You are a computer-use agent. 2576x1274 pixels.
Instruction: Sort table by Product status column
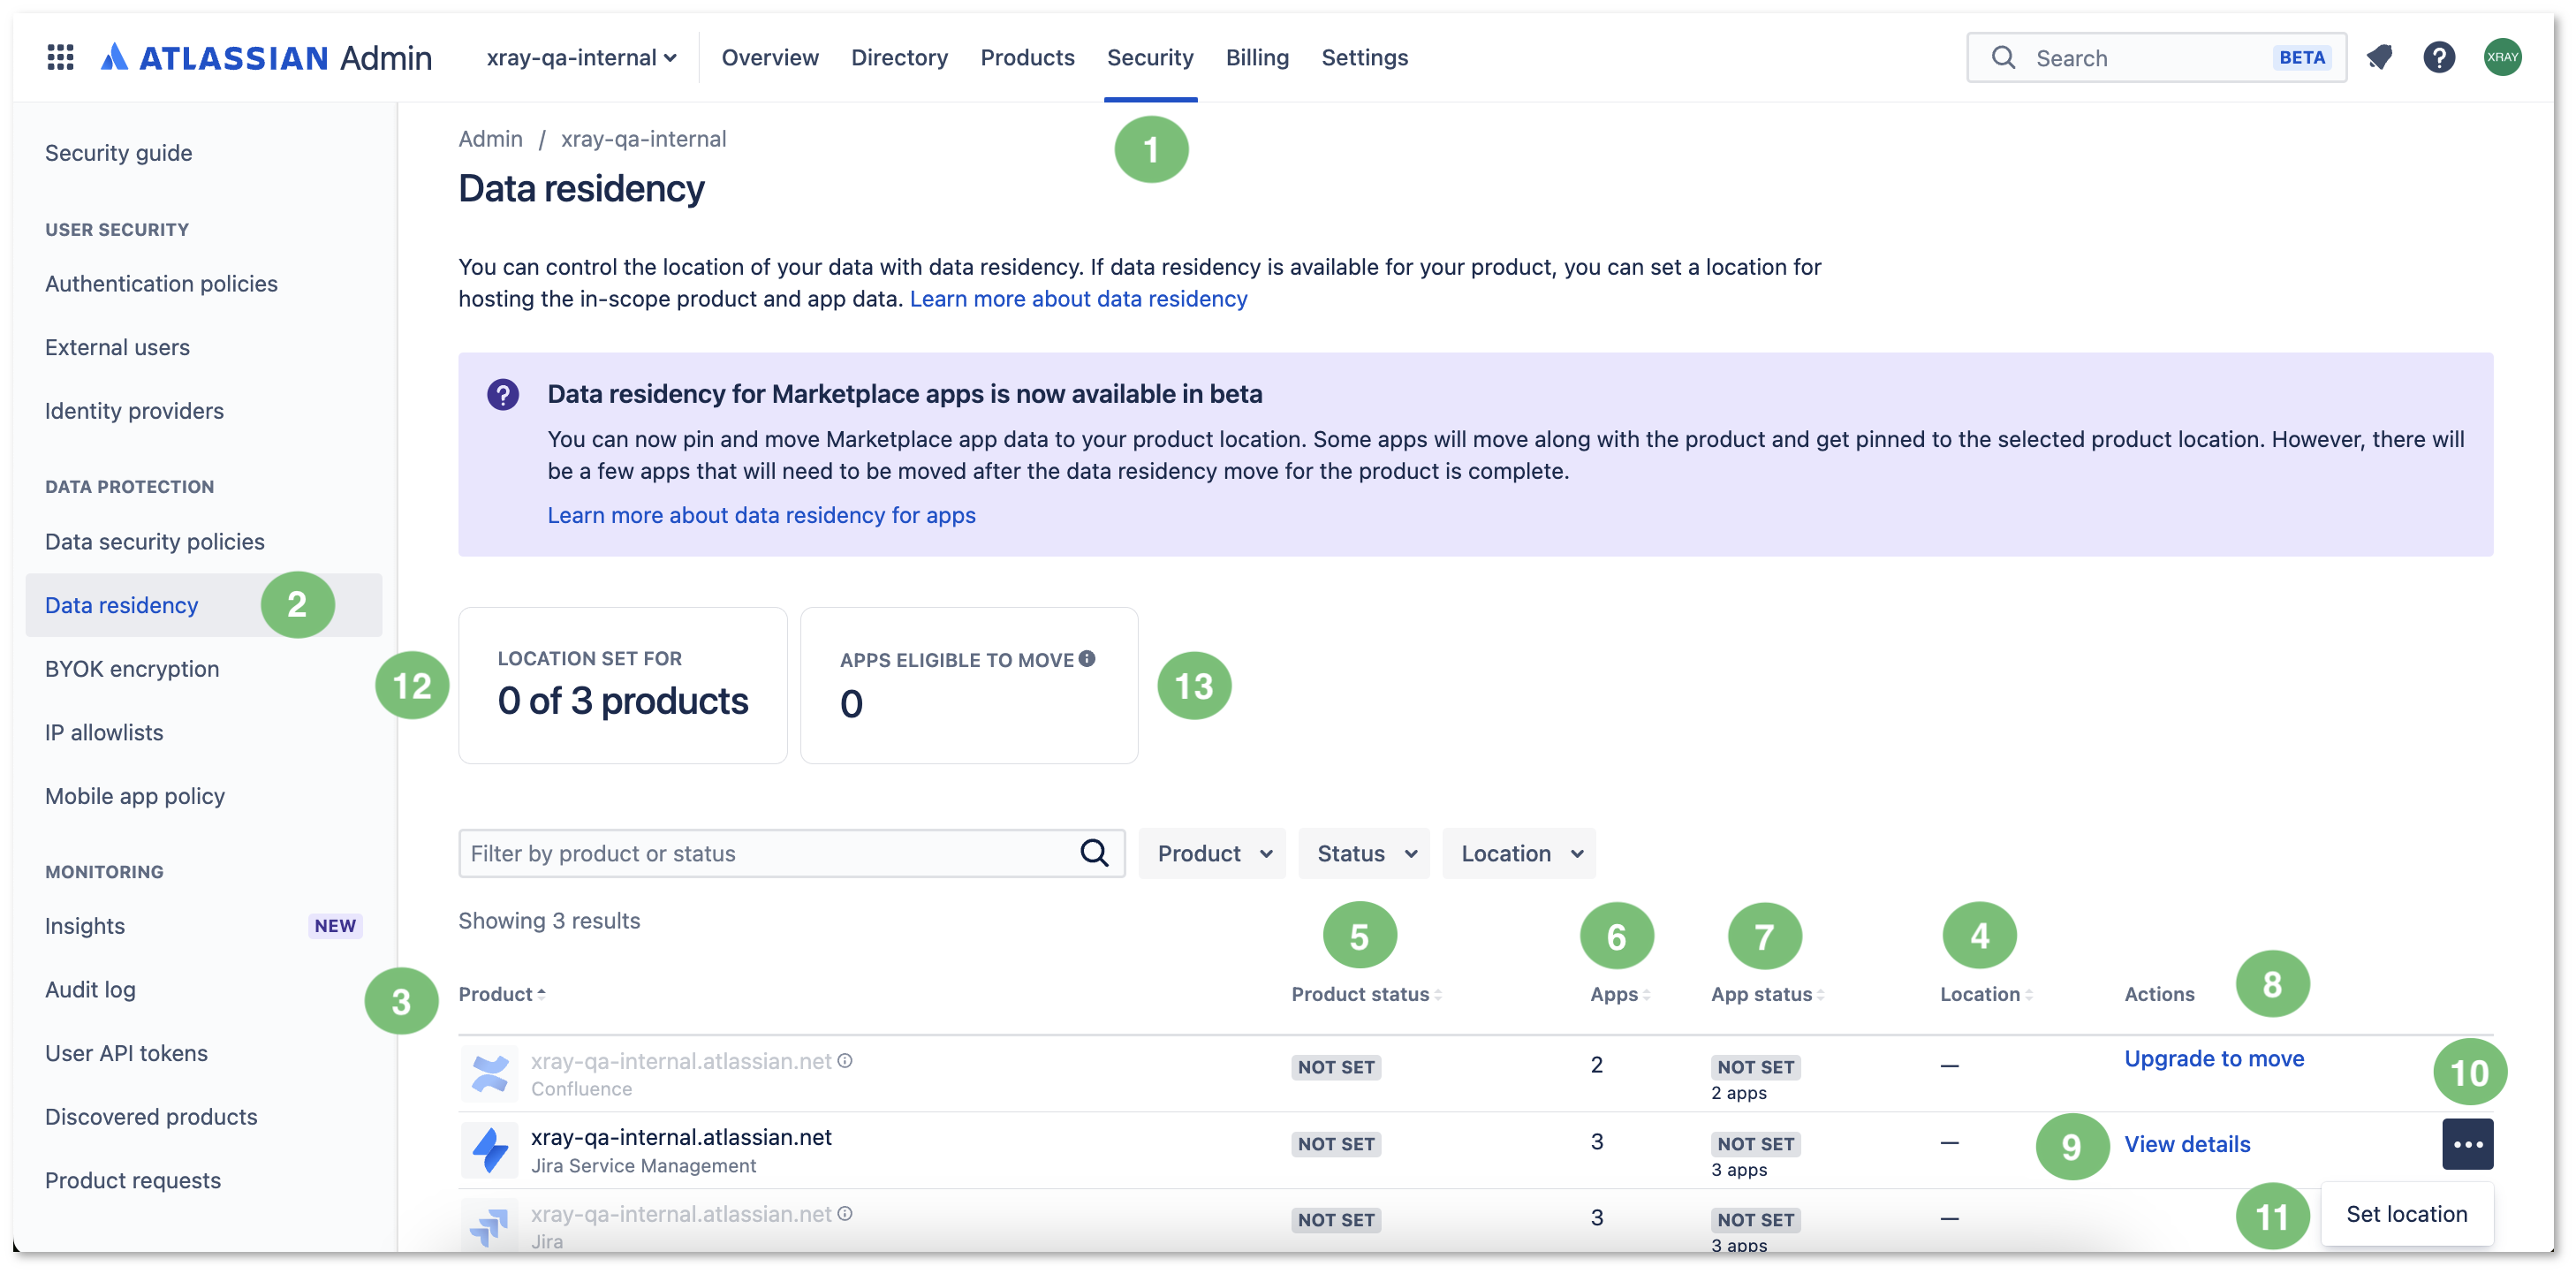tap(1366, 994)
